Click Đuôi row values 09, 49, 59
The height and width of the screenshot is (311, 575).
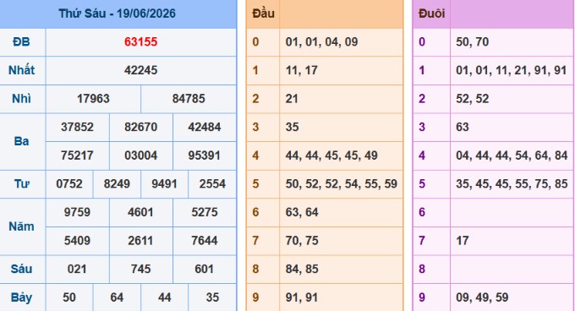[482, 297]
